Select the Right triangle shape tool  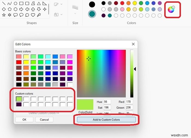coord(45,4)
